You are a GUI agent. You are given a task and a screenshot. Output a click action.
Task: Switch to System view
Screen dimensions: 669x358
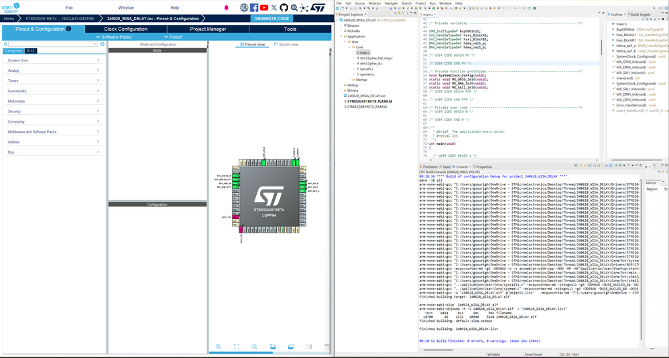coord(286,44)
